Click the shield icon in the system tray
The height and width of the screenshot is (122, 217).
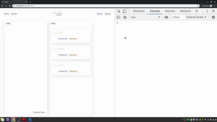coord(194,120)
